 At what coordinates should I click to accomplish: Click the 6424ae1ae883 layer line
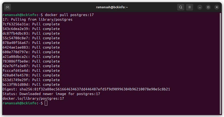click(x=31, y=47)
